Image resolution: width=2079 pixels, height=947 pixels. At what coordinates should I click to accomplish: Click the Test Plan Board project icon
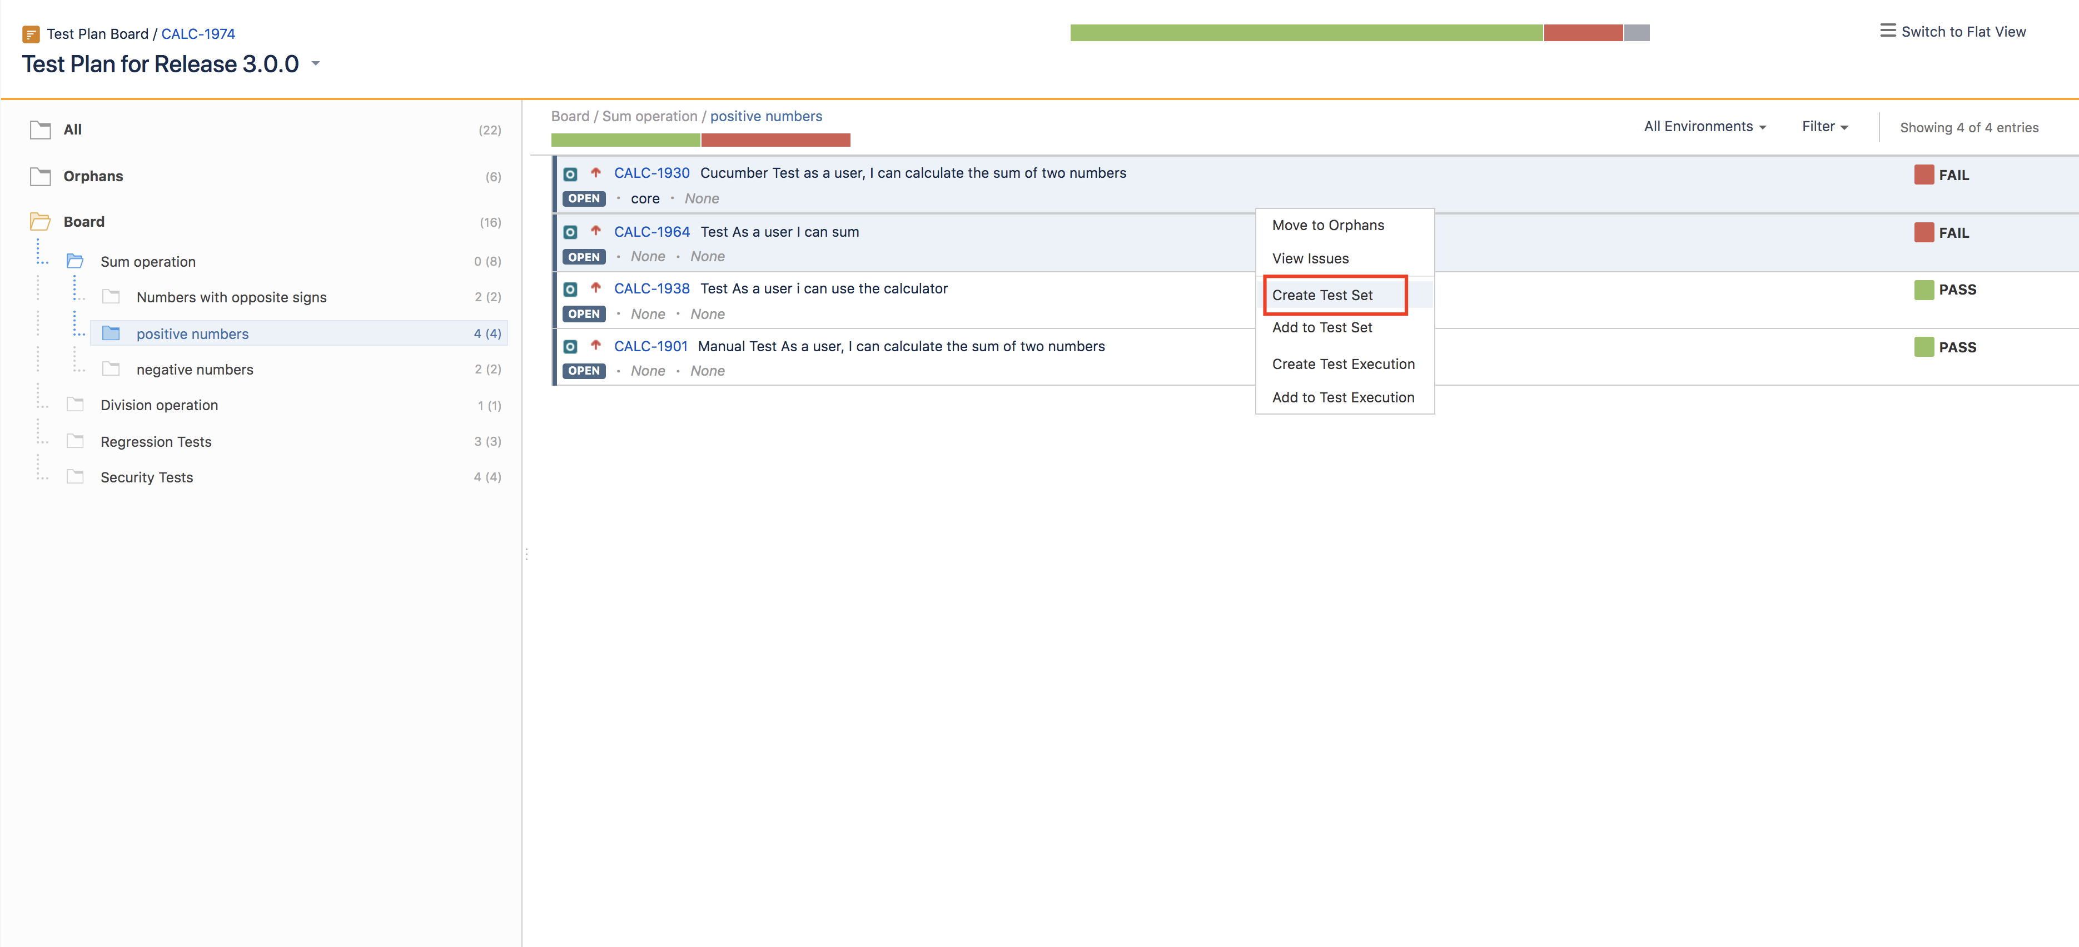31,34
